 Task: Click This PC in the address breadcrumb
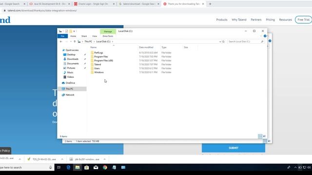pyautogui.click(x=88, y=41)
